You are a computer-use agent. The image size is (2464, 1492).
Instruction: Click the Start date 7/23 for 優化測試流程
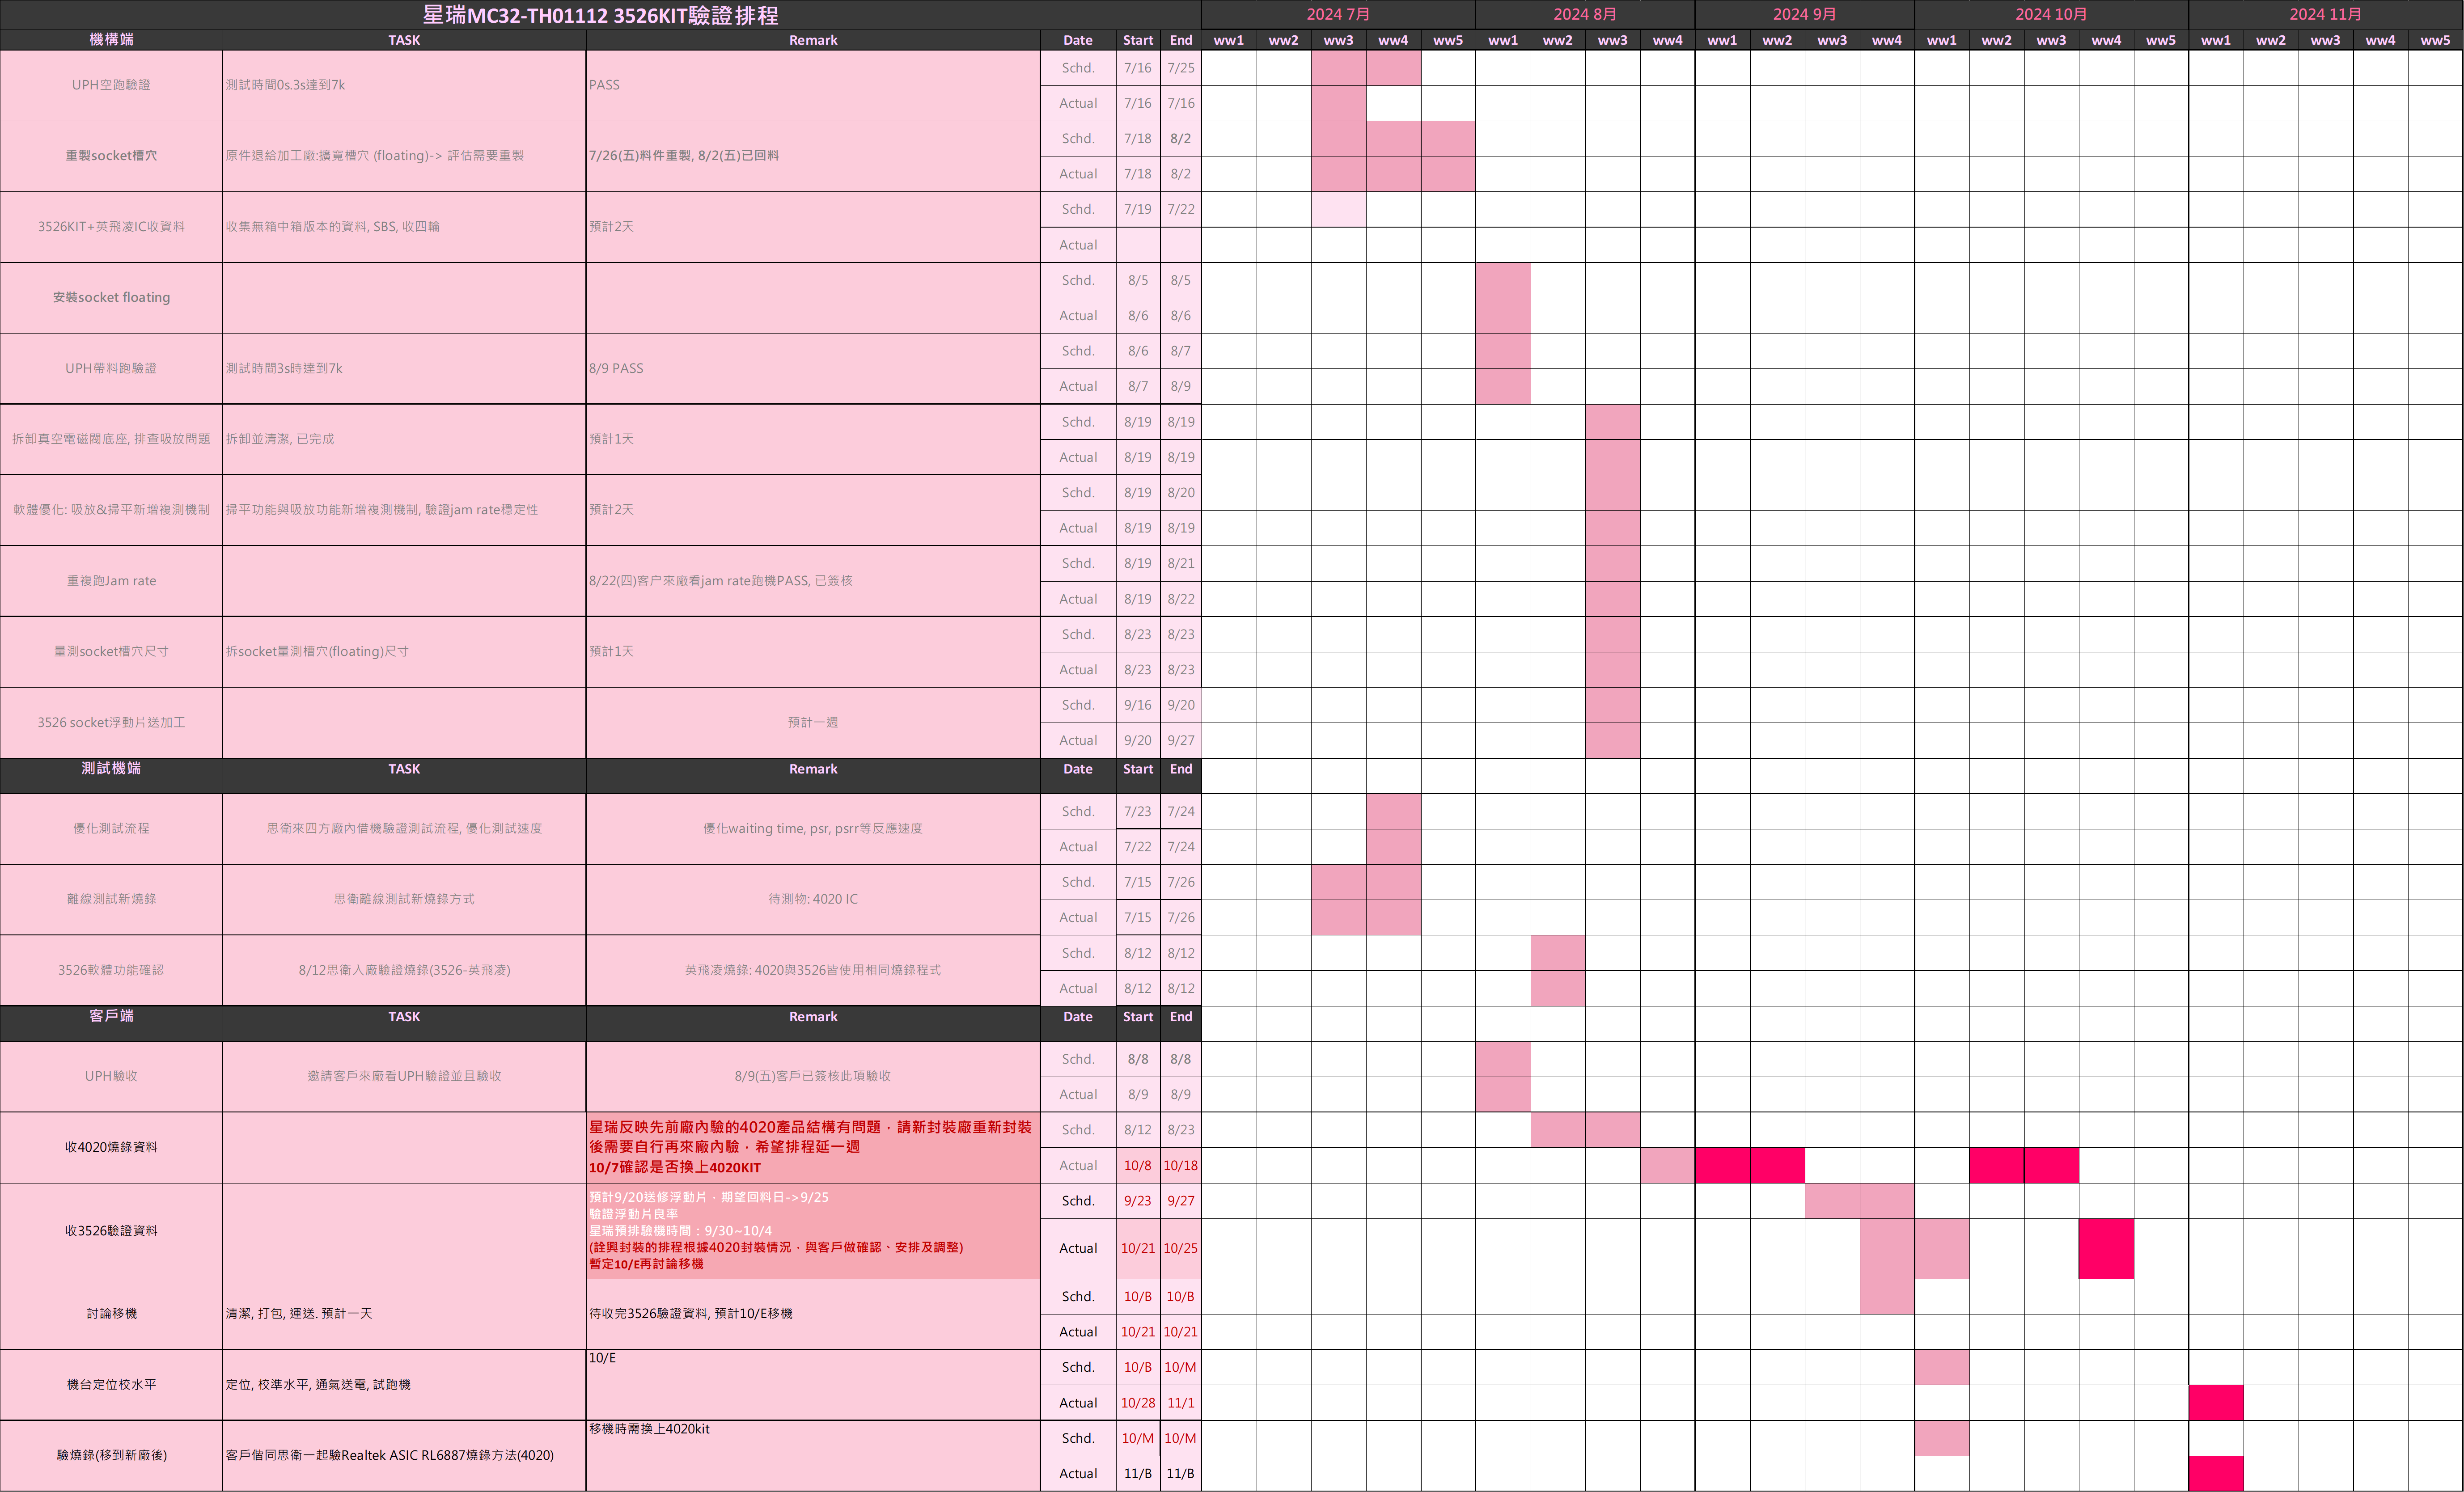[1138, 812]
